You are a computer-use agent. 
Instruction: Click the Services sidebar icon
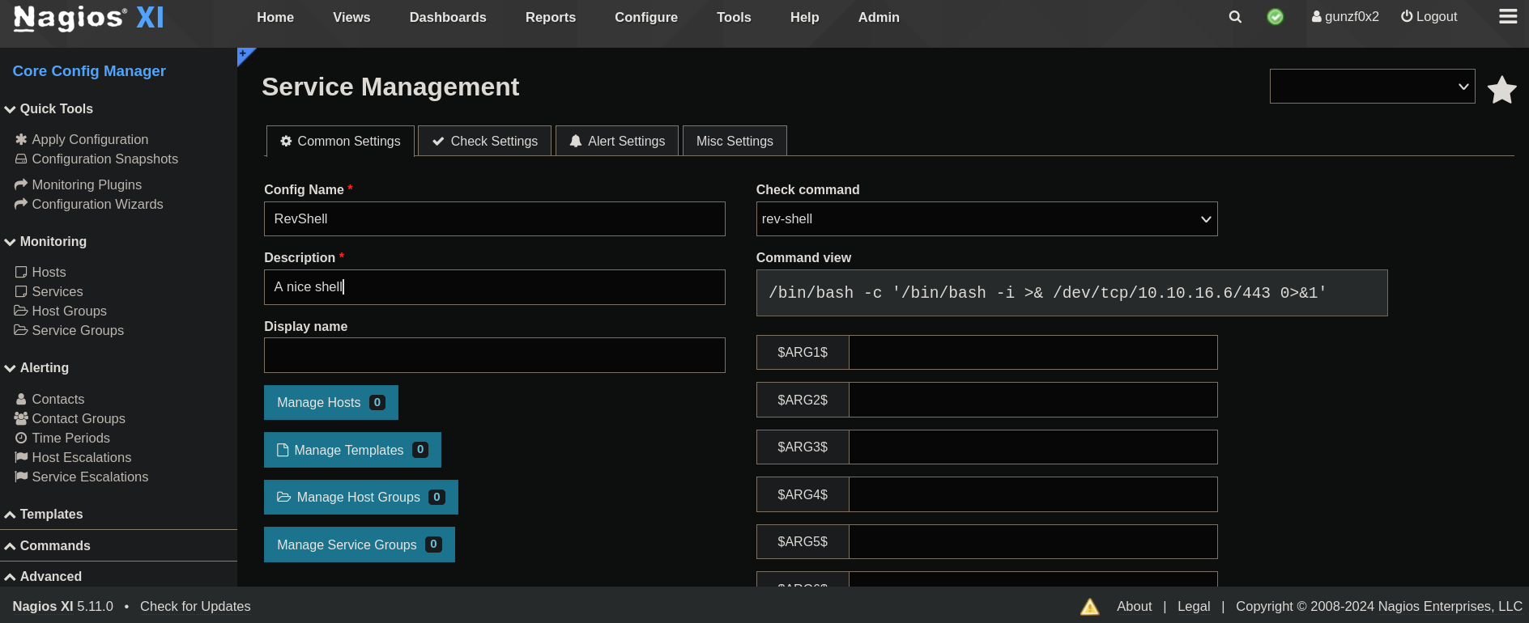pyautogui.click(x=21, y=292)
